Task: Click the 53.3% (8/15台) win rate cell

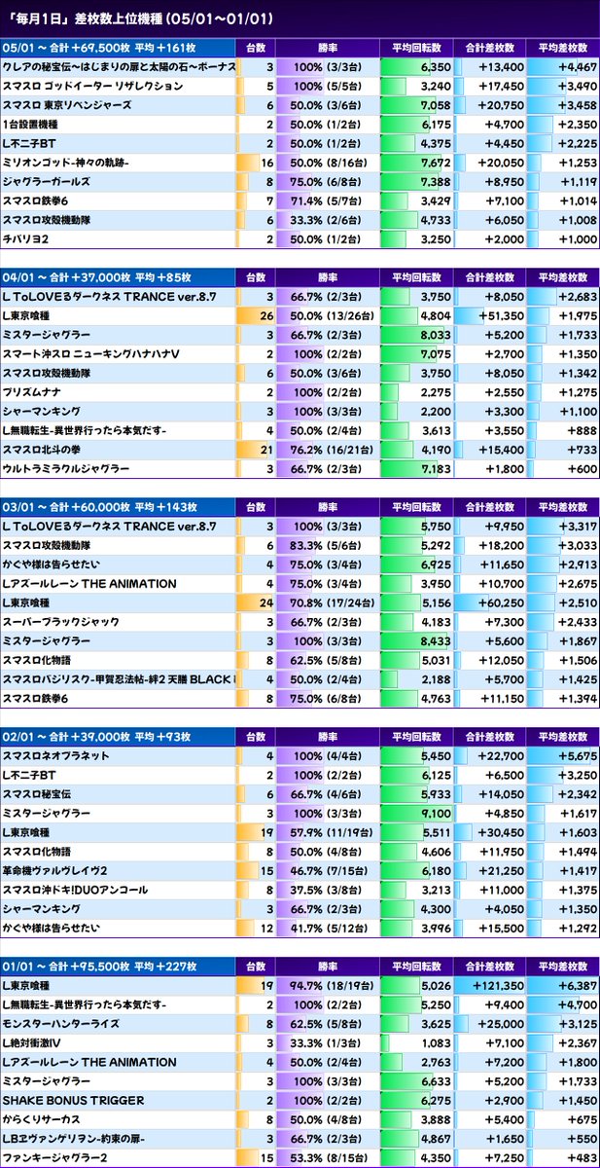Action: coord(328,1157)
